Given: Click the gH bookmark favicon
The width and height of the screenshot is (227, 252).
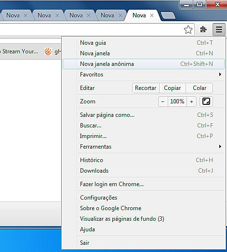Looking at the screenshot, I should point(48,51).
